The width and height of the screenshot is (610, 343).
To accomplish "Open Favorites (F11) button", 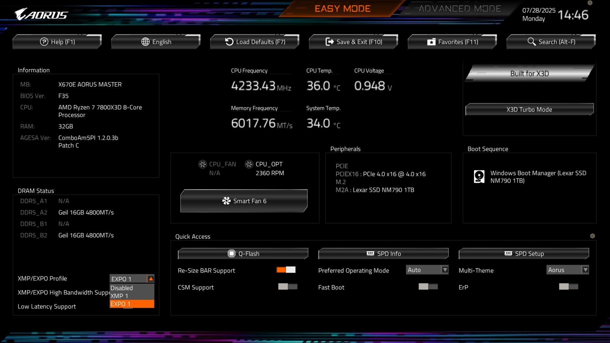I will (x=452, y=42).
